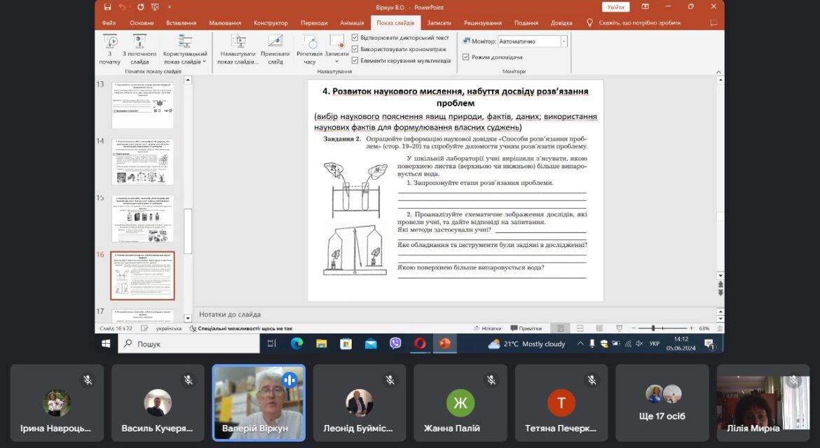Switch to slide sorter view icon
The width and height of the screenshot is (820, 448).
tap(580, 328)
